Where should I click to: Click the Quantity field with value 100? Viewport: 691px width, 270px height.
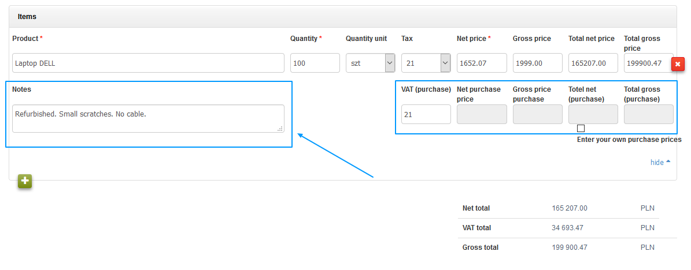[315, 63]
